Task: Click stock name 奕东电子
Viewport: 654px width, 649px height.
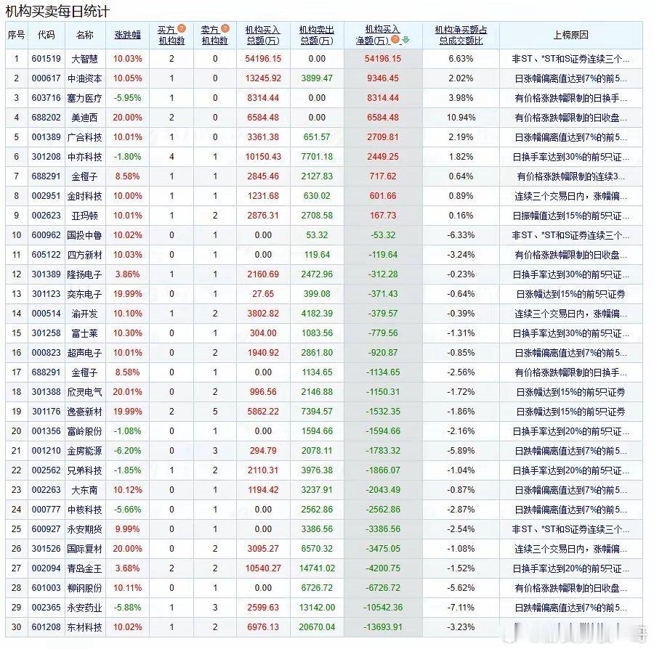Action: 85,294
